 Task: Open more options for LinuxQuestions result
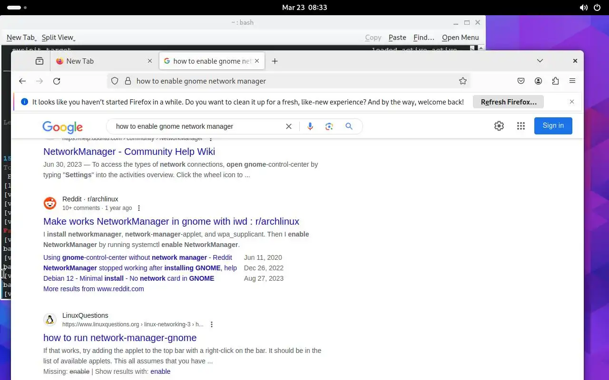click(212, 324)
